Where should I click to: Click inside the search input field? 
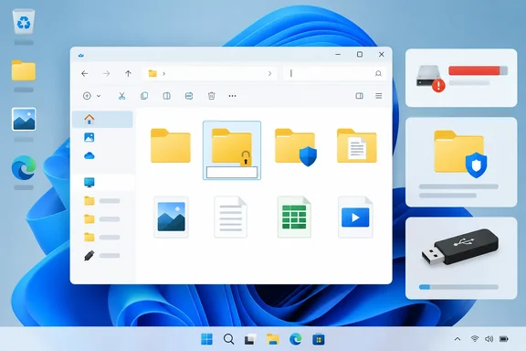click(334, 73)
